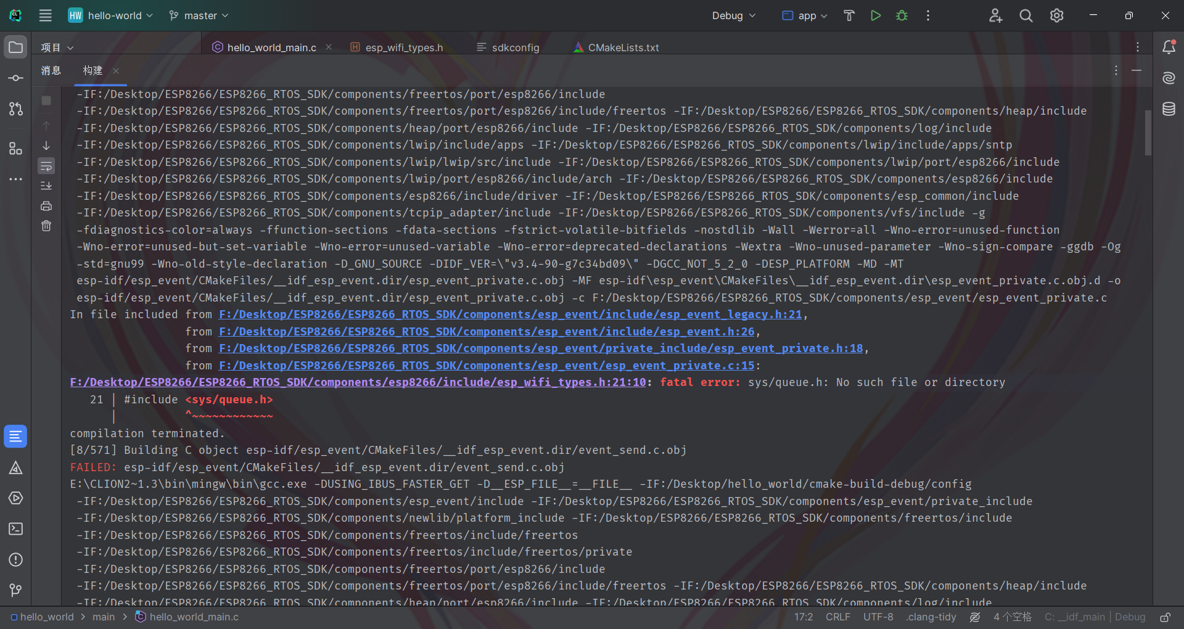Viewport: 1184px width, 629px height.
Task: Open the Debug build profile dropdown
Action: [x=734, y=15]
